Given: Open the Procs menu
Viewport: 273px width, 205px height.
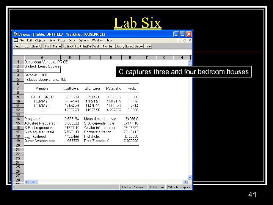Looking at the screenshot, I should tap(61, 40).
